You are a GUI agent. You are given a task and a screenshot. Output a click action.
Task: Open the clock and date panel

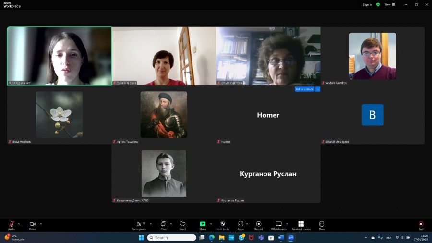pyautogui.click(x=420, y=238)
